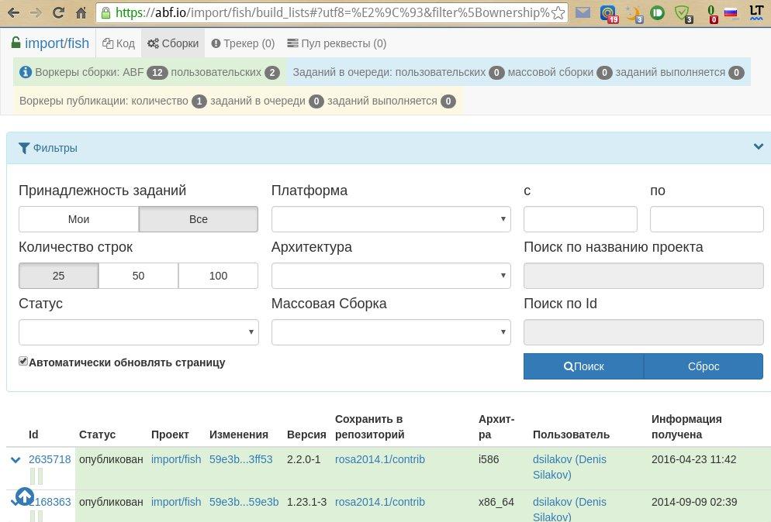
Task: Set row count to 50
Action: [x=138, y=276]
